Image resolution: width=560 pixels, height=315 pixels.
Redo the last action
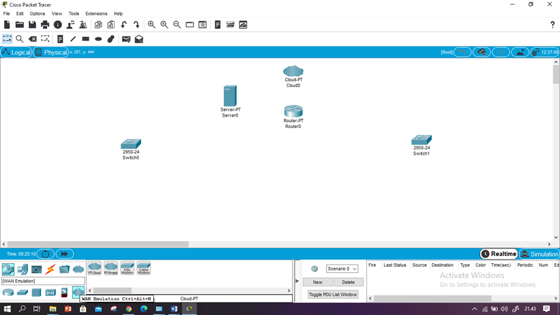click(136, 24)
